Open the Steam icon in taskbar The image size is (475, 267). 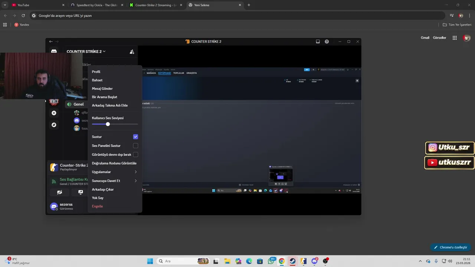292,261
